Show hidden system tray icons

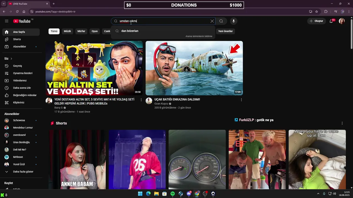(x=318, y=194)
